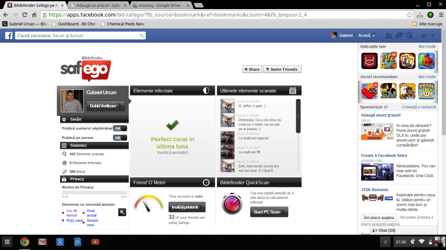This screenshot has height=250, width=446.
Task: Show next apps in Aplicațiile tale
Action: pos(436,61)
